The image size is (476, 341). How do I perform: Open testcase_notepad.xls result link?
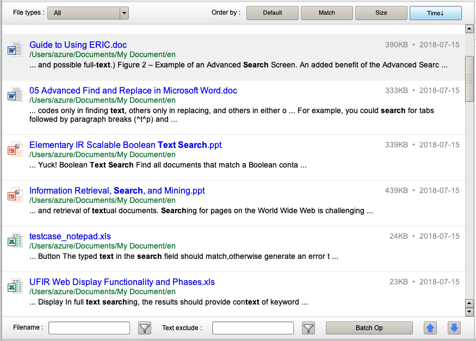[70, 236]
